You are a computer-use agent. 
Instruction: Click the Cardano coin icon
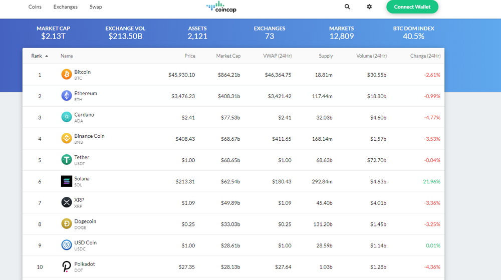[x=67, y=117]
